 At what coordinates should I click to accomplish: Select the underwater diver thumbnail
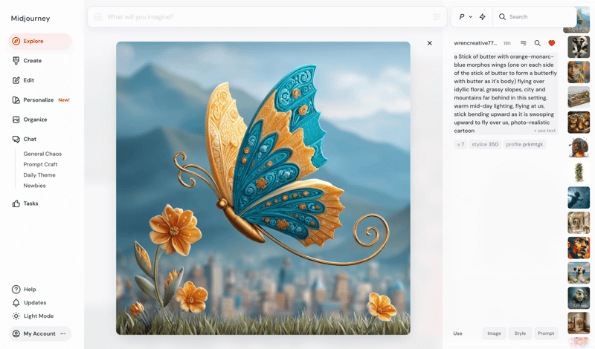point(579,198)
